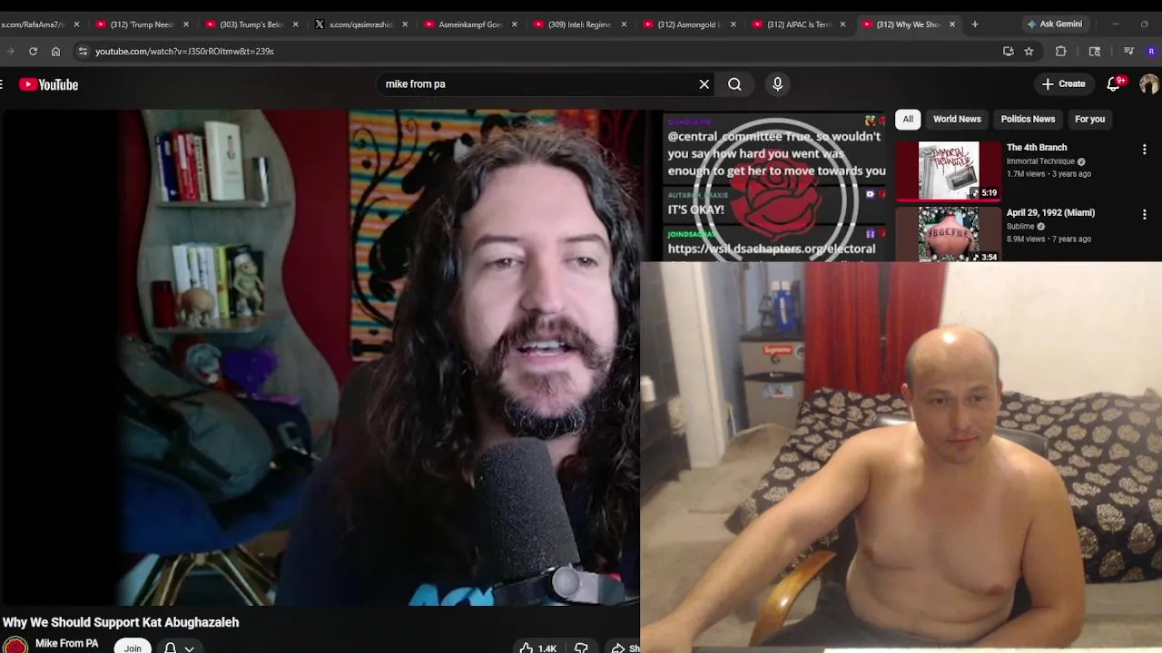Close the '(312) AIPAC Is Terri' tab
This screenshot has width=1162, height=653.
tap(842, 24)
